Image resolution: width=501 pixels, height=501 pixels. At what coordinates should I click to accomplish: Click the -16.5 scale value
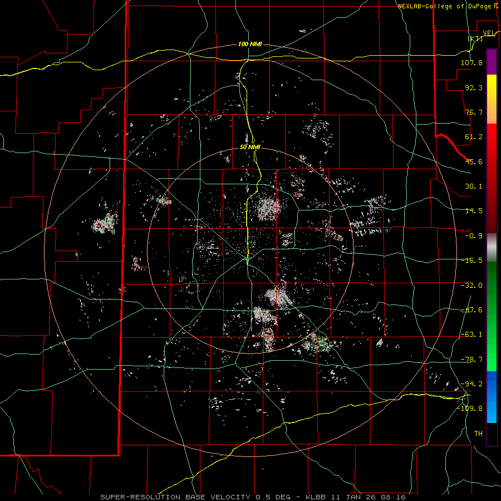(471, 261)
